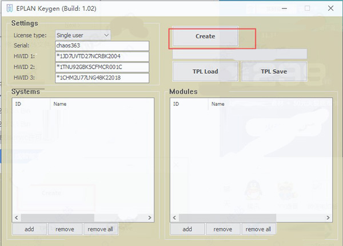This screenshot has height=246, width=343.
Task: Save template using TPL Save
Action: click(274, 72)
